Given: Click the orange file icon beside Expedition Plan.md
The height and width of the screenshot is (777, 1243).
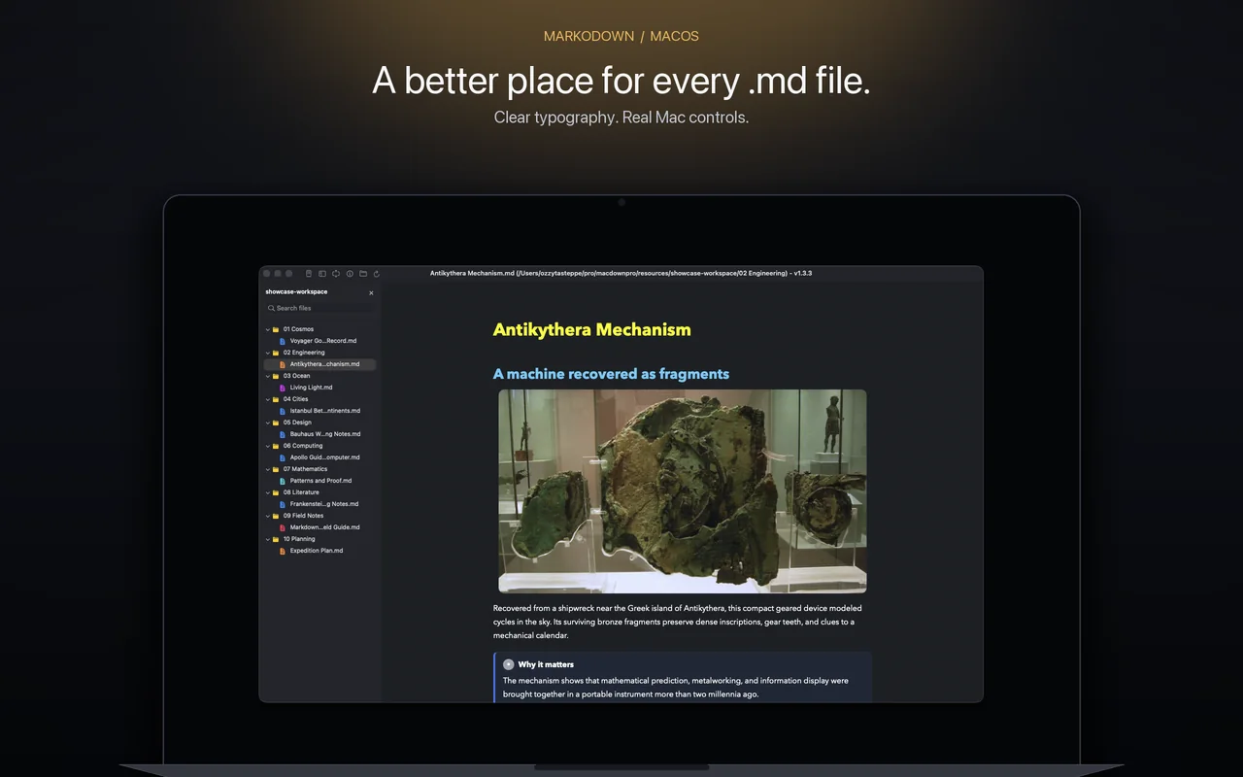Looking at the screenshot, I should coord(283,551).
